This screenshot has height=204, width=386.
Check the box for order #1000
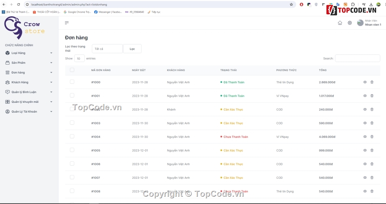(72, 82)
